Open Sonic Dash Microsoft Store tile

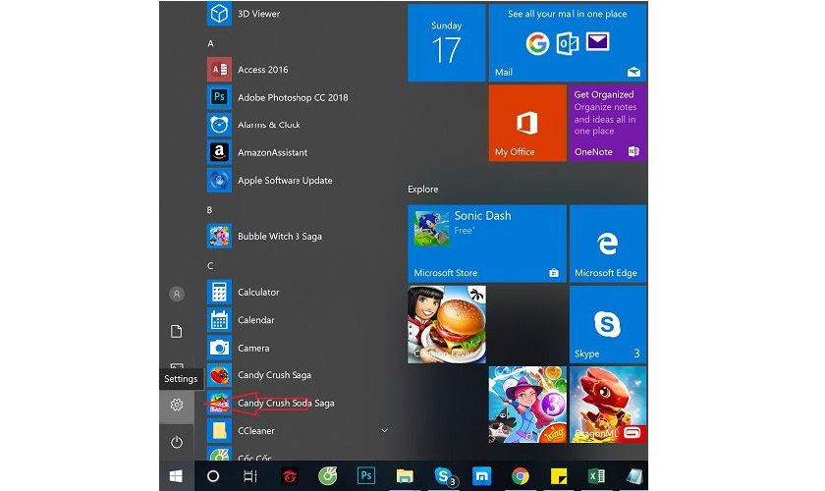click(x=487, y=244)
